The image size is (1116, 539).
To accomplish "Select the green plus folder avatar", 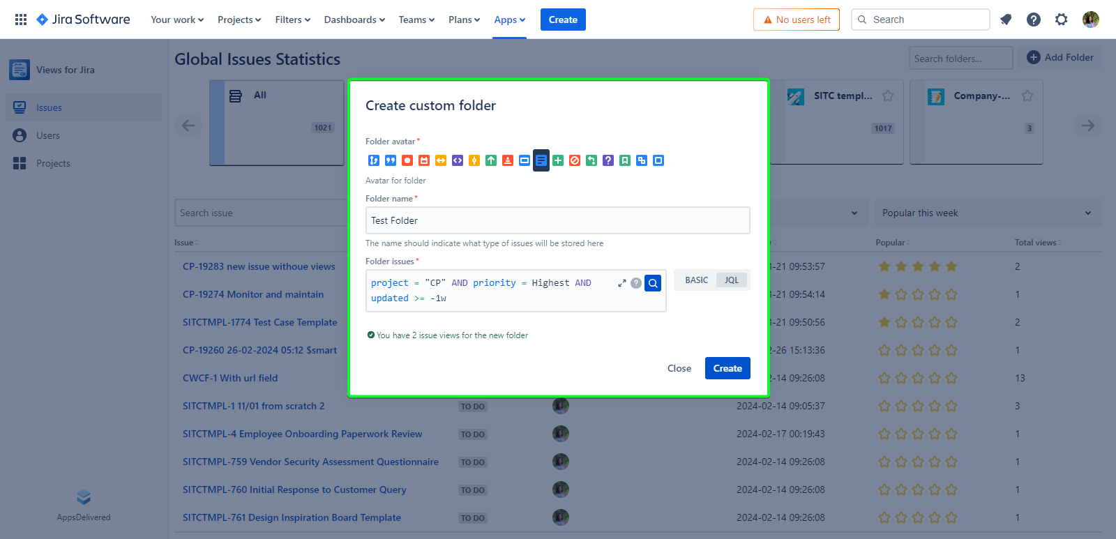I will pyautogui.click(x=558, y=160).
